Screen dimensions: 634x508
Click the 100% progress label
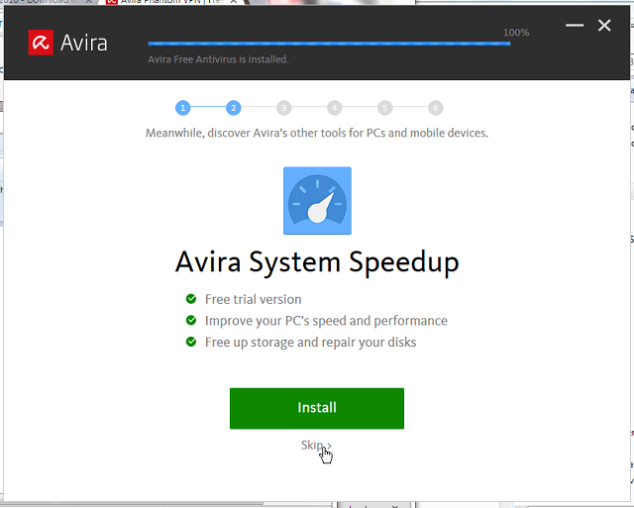516,33
